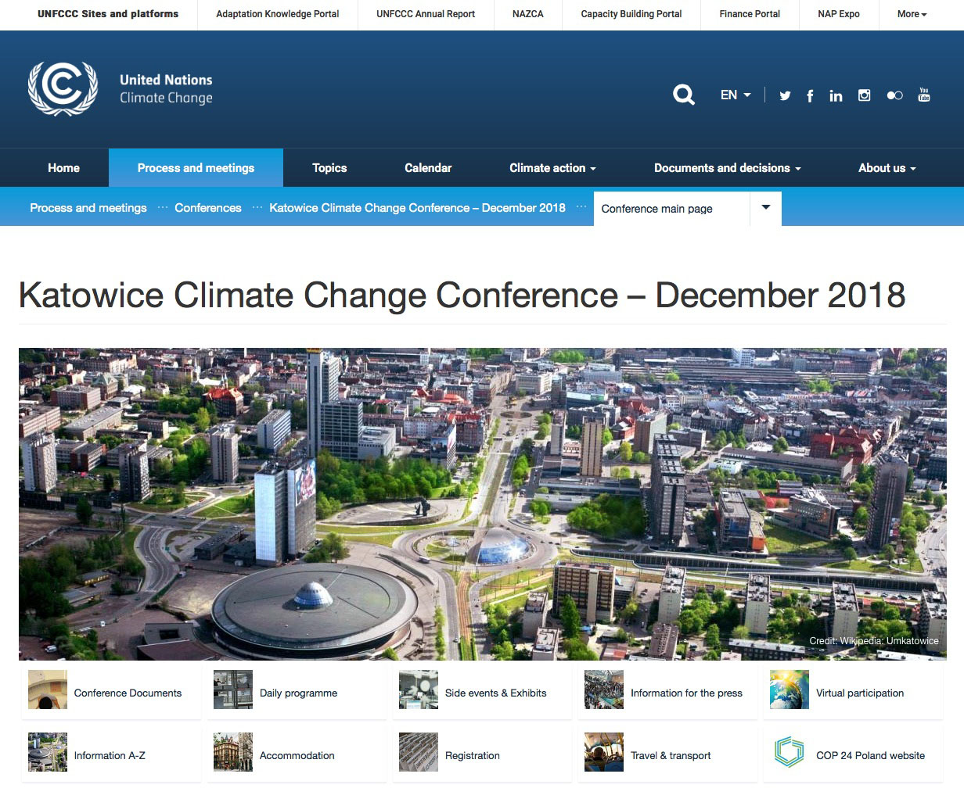The height and width of the screenshot is (806, 964).
Task: Click the Credit: Wikipedia: Umkatowice caption
Action: pos(874,641)
